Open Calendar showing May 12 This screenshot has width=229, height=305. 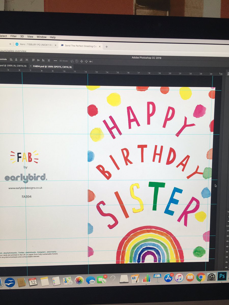33,282
